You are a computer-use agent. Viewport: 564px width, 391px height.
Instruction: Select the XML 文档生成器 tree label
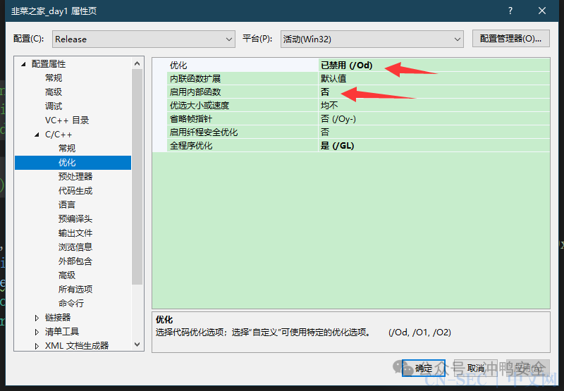(77, 346)
